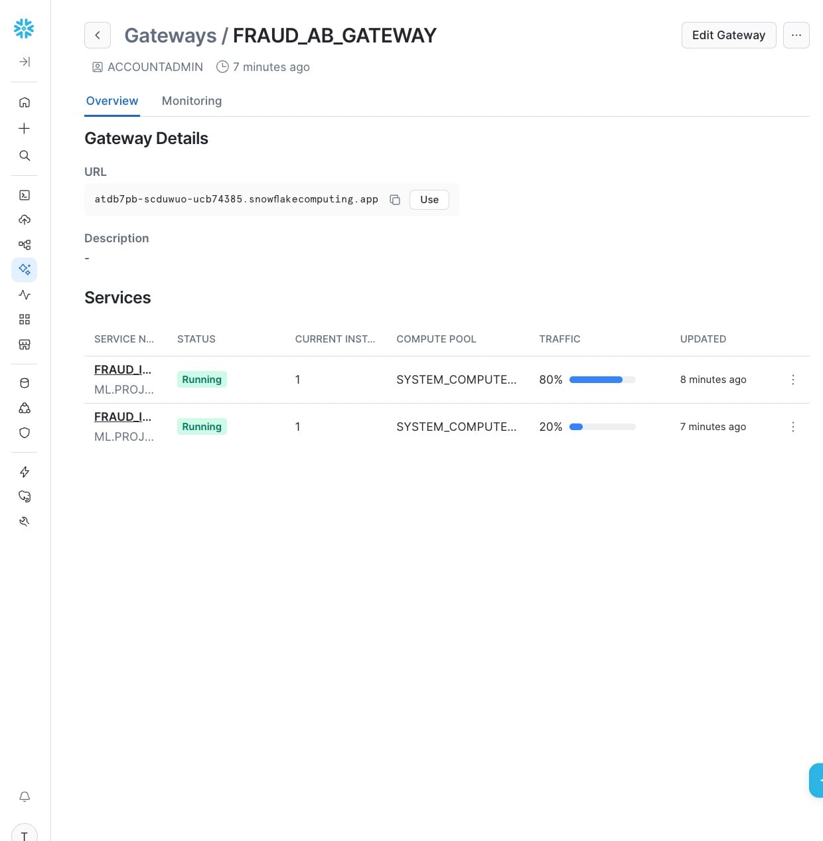Click Running status of 20% service
823x841 pixels.
click(202, 427)
